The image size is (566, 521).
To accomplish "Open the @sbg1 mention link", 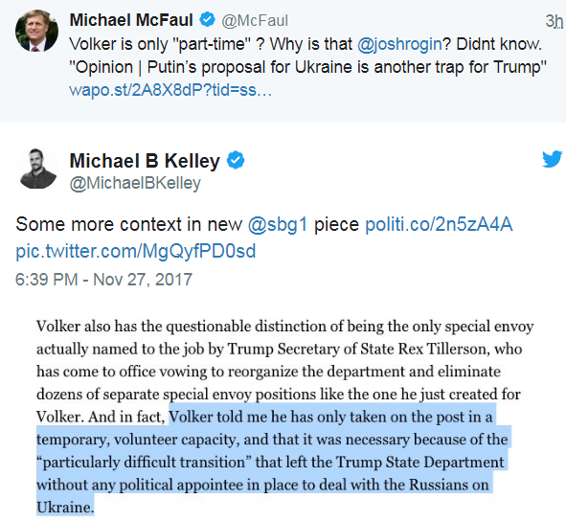I will [278, 224].
